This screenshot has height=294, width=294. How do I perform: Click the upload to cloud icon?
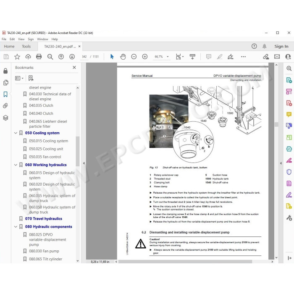pyautogui.click(x=28, y=57)
